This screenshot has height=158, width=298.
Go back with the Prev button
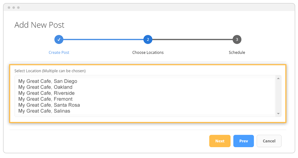pos(243,141)
